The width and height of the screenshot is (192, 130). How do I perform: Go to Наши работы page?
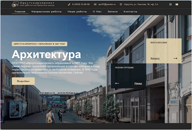click(x=77, y=12)
